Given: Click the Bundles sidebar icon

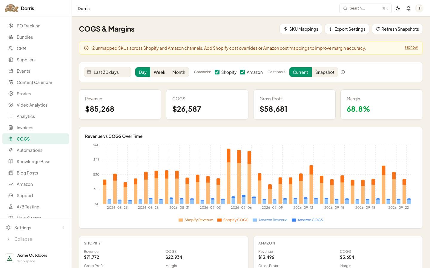Looking at the screenshot, I should click(11, 37).
